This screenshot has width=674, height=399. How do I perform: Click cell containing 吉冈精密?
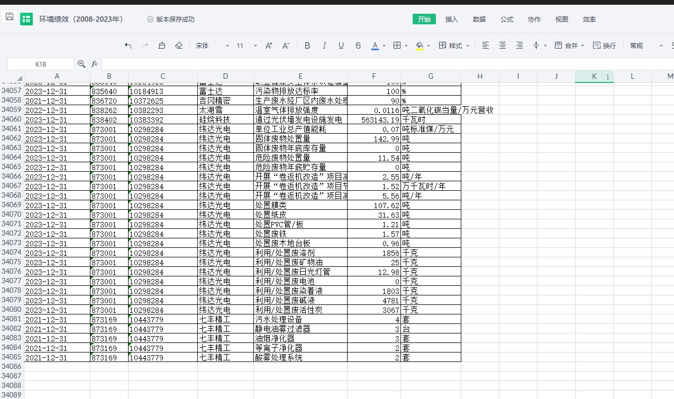pos(226,100)
